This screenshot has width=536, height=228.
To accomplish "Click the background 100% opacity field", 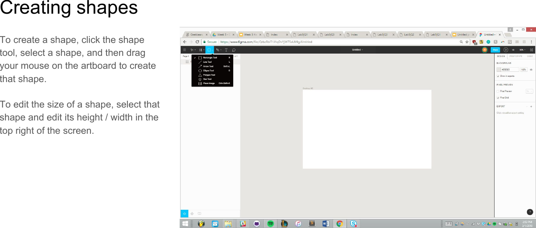I will pos(524,70).
